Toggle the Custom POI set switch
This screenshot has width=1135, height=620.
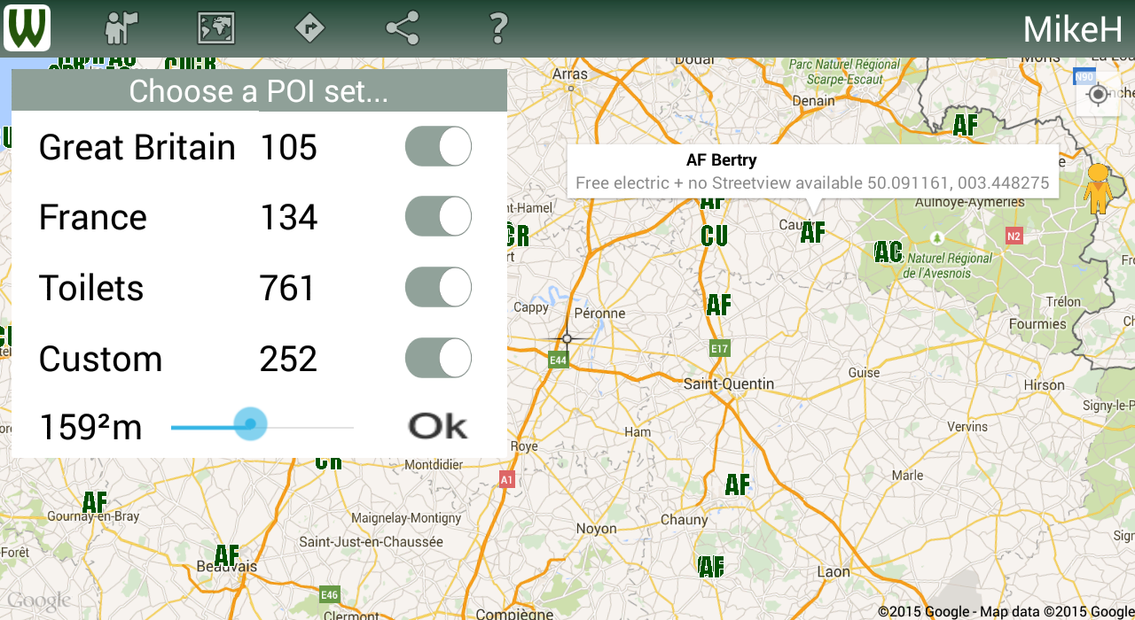(438, 359)
